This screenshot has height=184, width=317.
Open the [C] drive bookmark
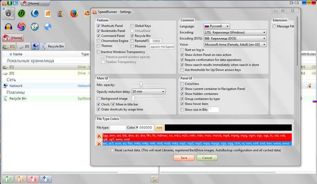[x=9, y=46]
